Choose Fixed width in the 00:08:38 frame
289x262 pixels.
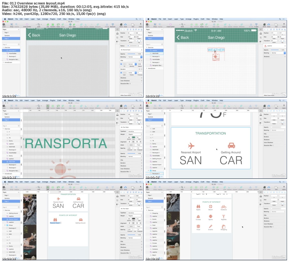138,226
